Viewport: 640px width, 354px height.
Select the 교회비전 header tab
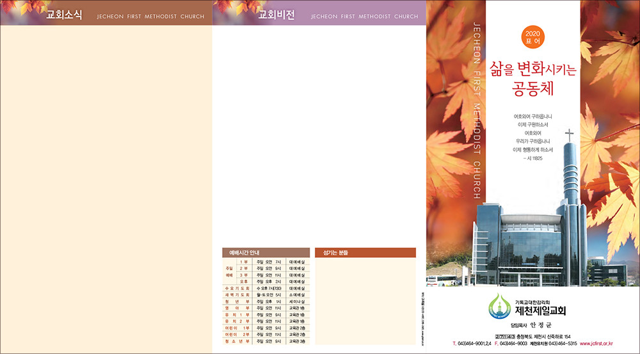pos(276,15)
